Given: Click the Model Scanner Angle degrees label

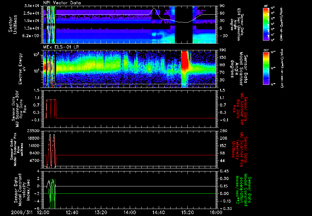Looking at the screenshot, I should click(x=239, y=69).
